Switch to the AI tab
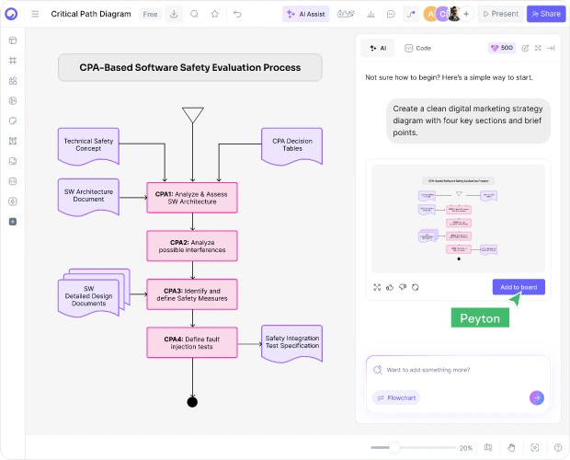 378,48
